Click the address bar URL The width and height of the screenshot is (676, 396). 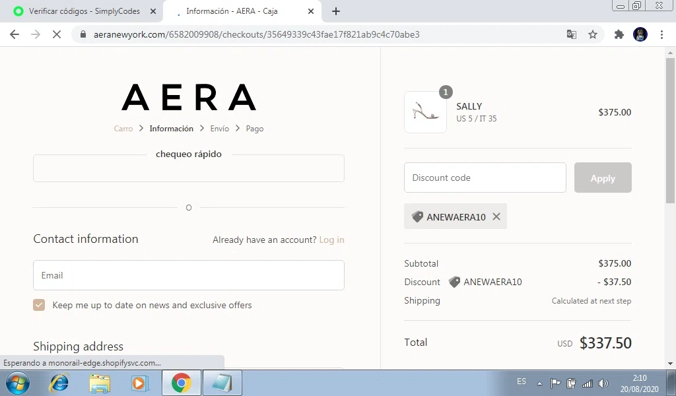coord(257,34)
